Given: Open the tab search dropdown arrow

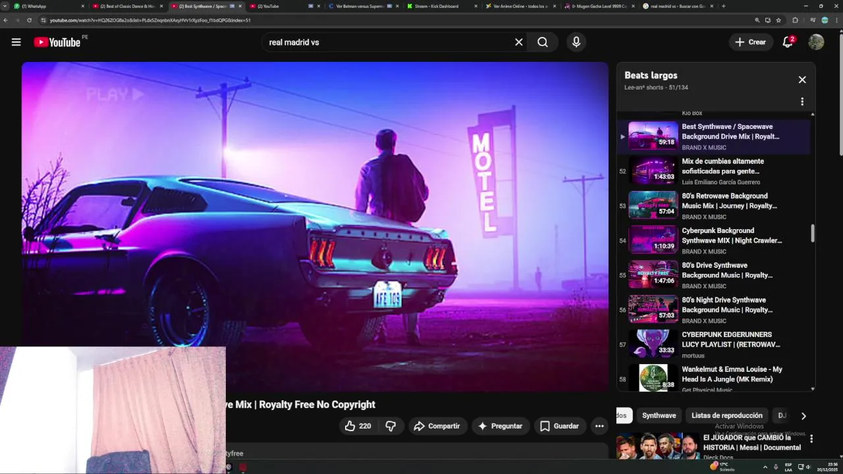Looking at the screenshot, I should tap(6, 6).
